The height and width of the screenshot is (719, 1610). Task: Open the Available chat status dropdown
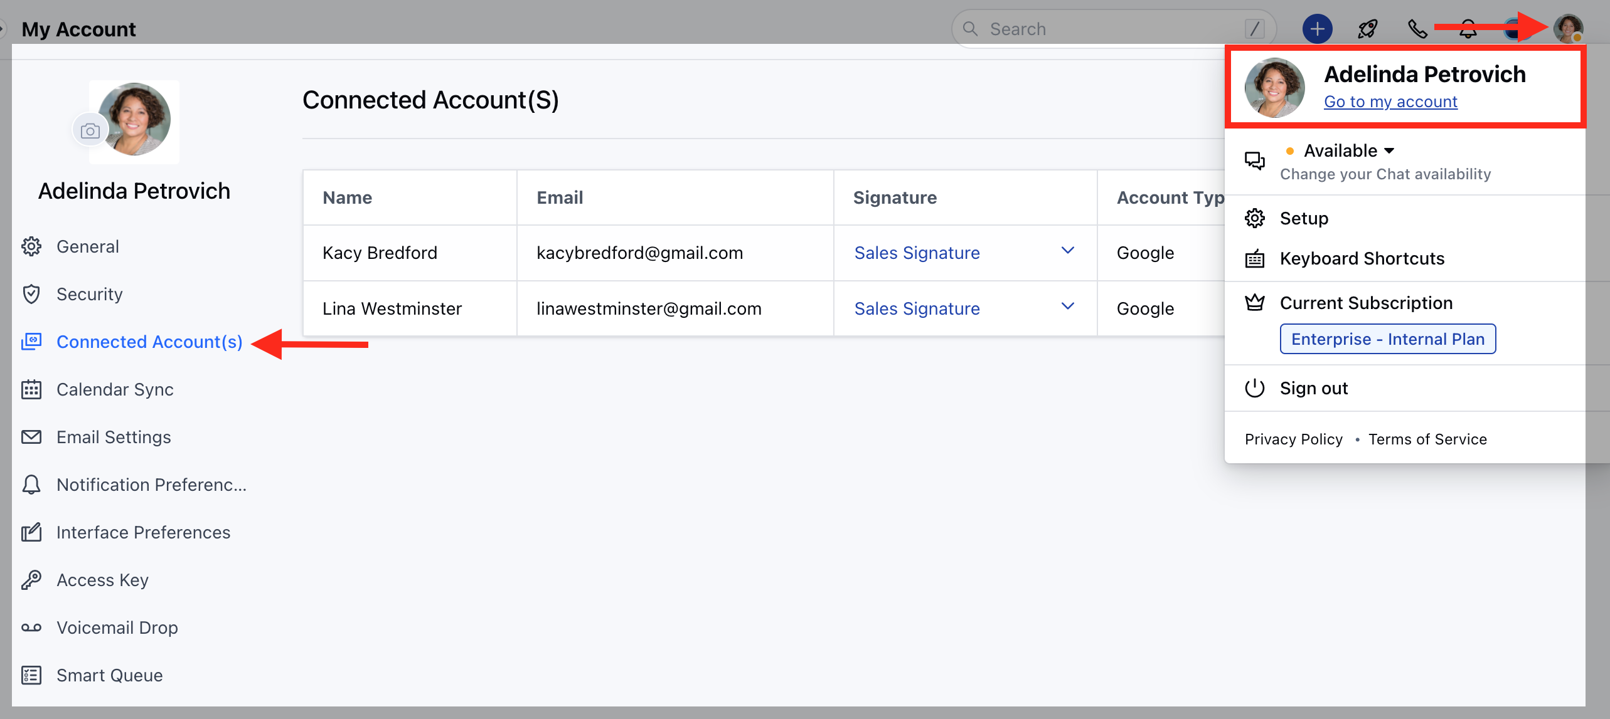(1341, 150)
